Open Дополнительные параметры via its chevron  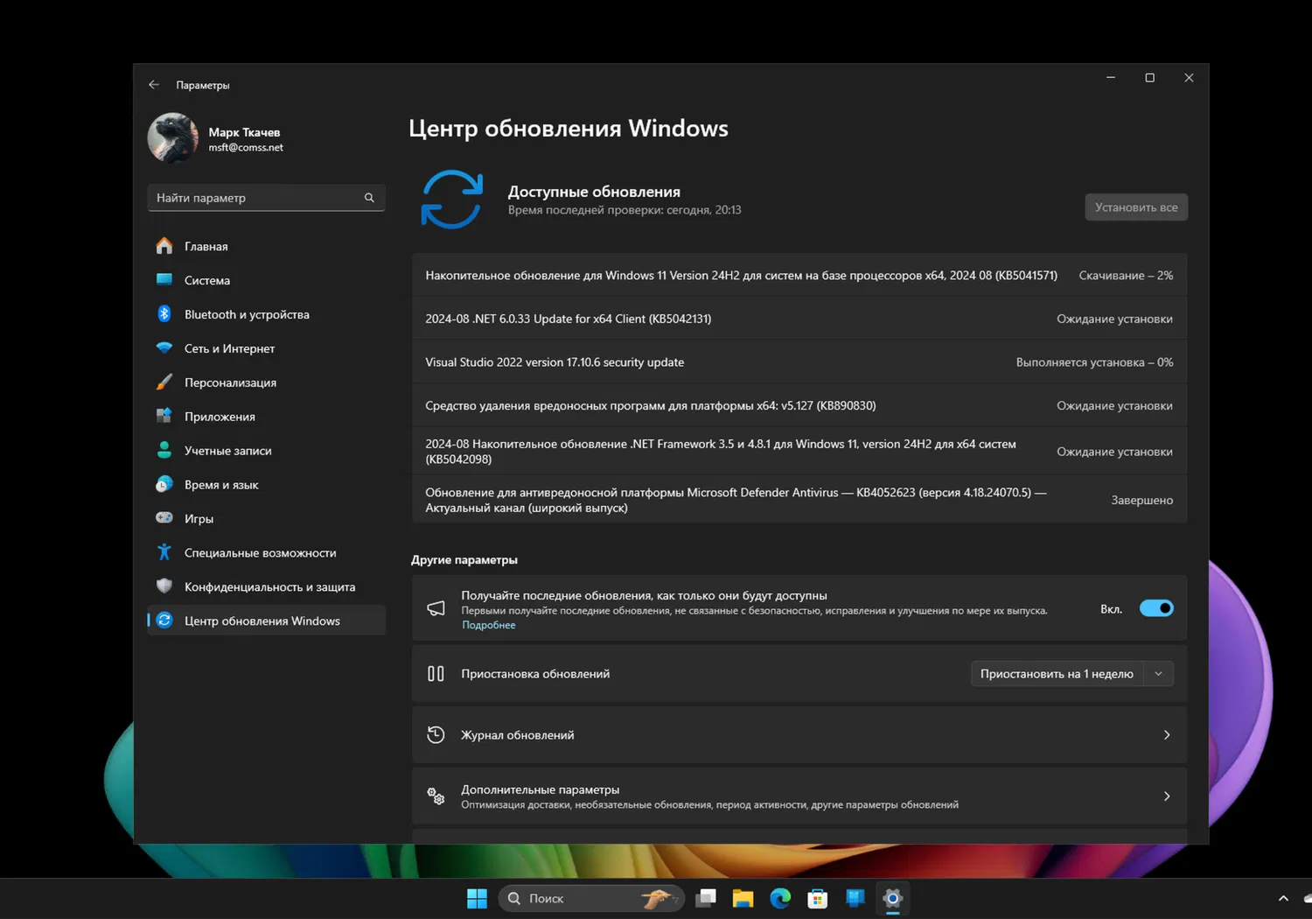1167,796
